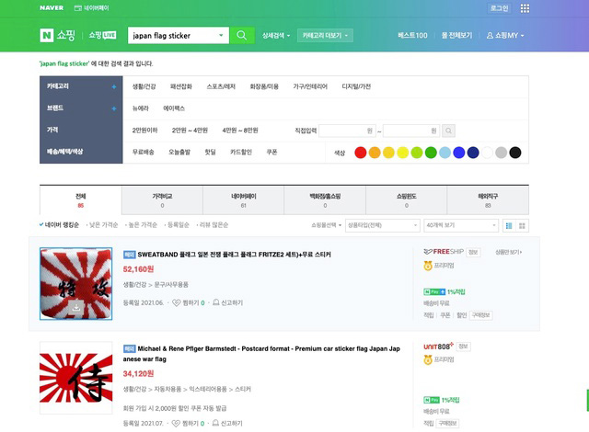Screen dimensions: 589x432
Task: Click report siren icon on Michael & Rene item
Action: coord(212,422)
